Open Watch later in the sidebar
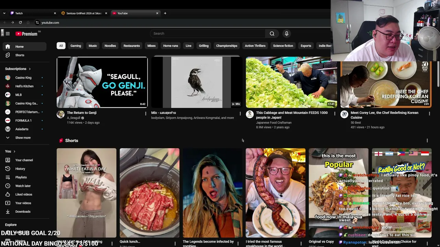The height and width of the screenshot is (247, 440). (x=24, y=186)
